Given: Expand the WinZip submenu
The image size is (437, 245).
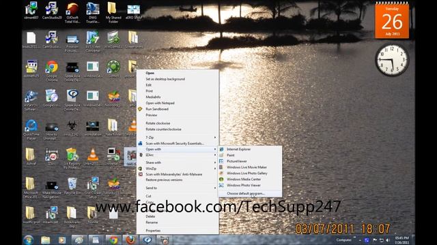Looking at the screenshot, I should tap(178, 169).
